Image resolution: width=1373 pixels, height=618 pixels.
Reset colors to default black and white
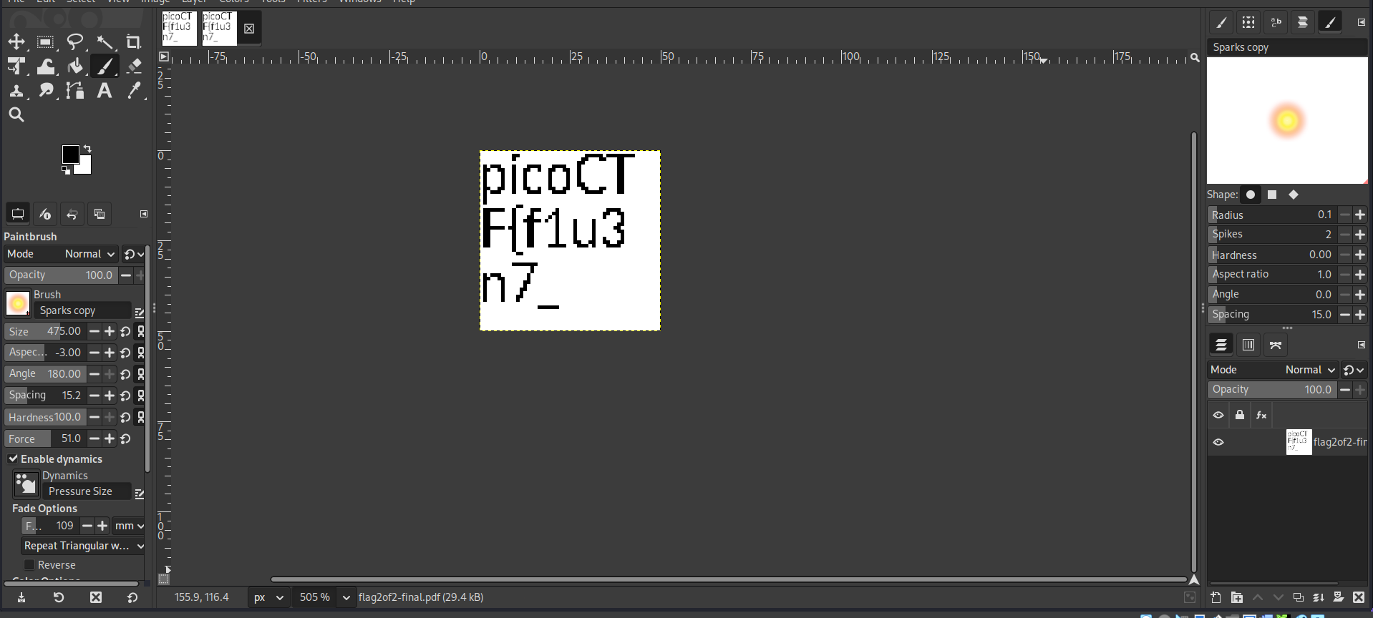[66, 170]
